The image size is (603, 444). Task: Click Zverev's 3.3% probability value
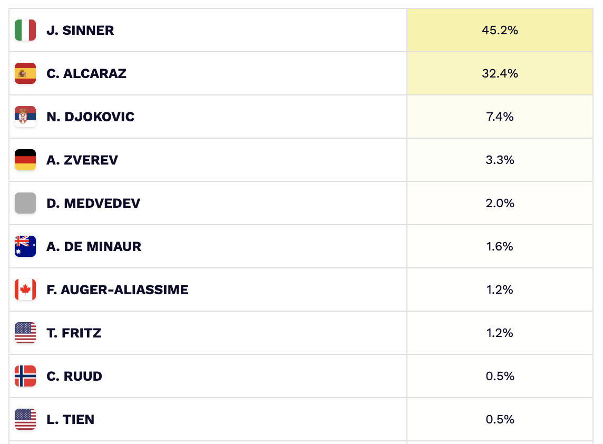(500, 160)
